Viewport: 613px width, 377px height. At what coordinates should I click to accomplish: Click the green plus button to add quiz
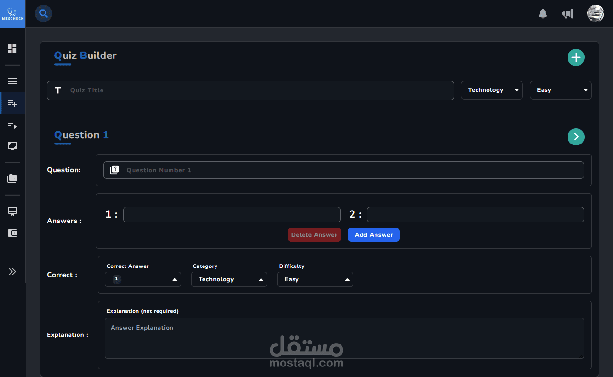point(576,57)
